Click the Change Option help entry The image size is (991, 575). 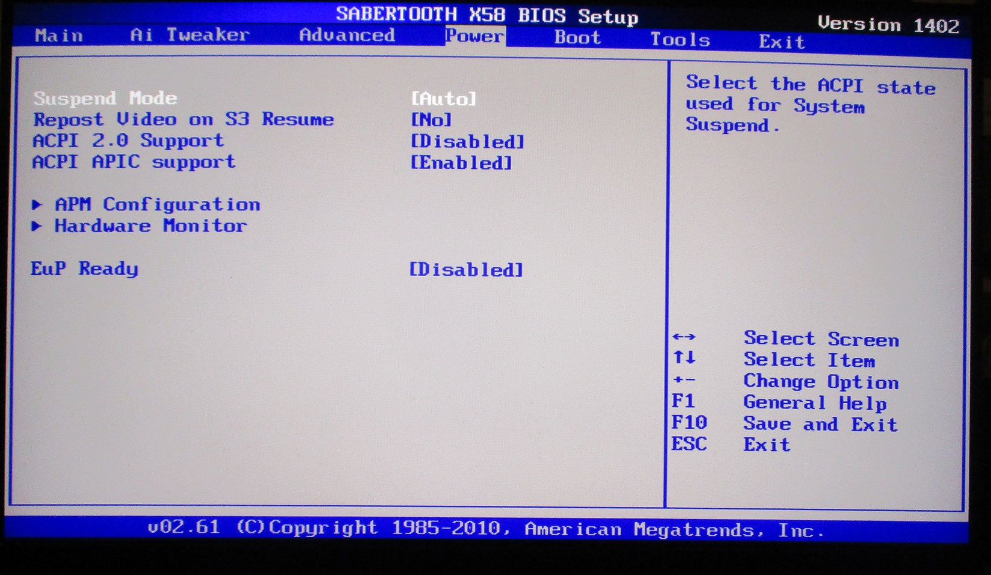point(821,381)
